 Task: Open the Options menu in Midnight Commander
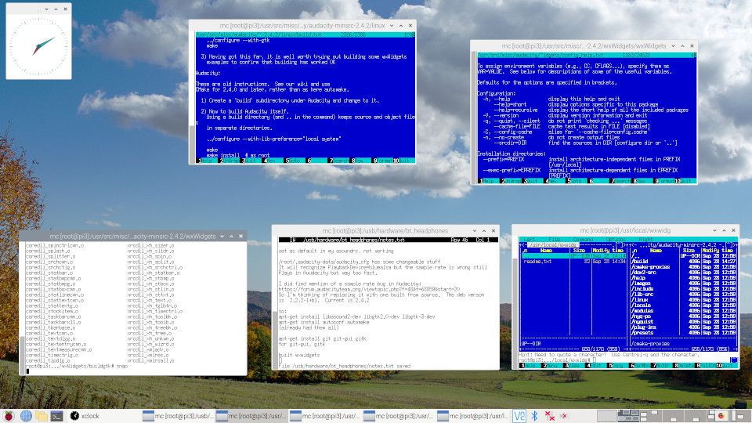click(x=615, y=240)
